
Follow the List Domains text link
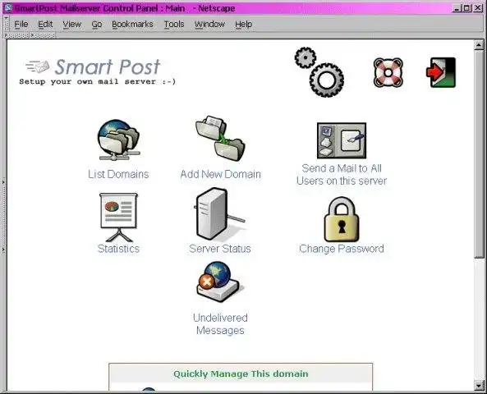(x=118, y=174)
